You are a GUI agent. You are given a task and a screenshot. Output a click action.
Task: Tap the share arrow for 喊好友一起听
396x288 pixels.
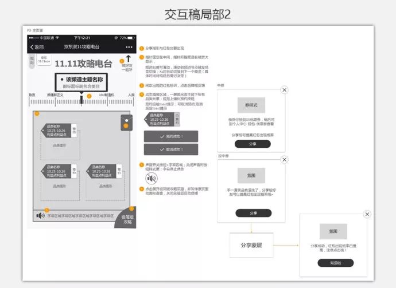click(x=127, y=59)
